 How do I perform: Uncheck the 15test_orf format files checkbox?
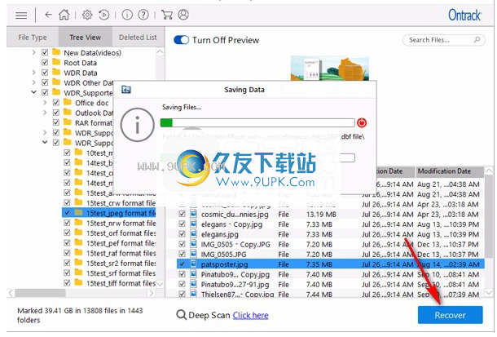pos(67,233)
